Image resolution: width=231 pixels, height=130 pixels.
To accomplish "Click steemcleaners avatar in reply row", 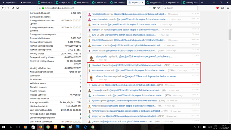I will pos(91,78).
